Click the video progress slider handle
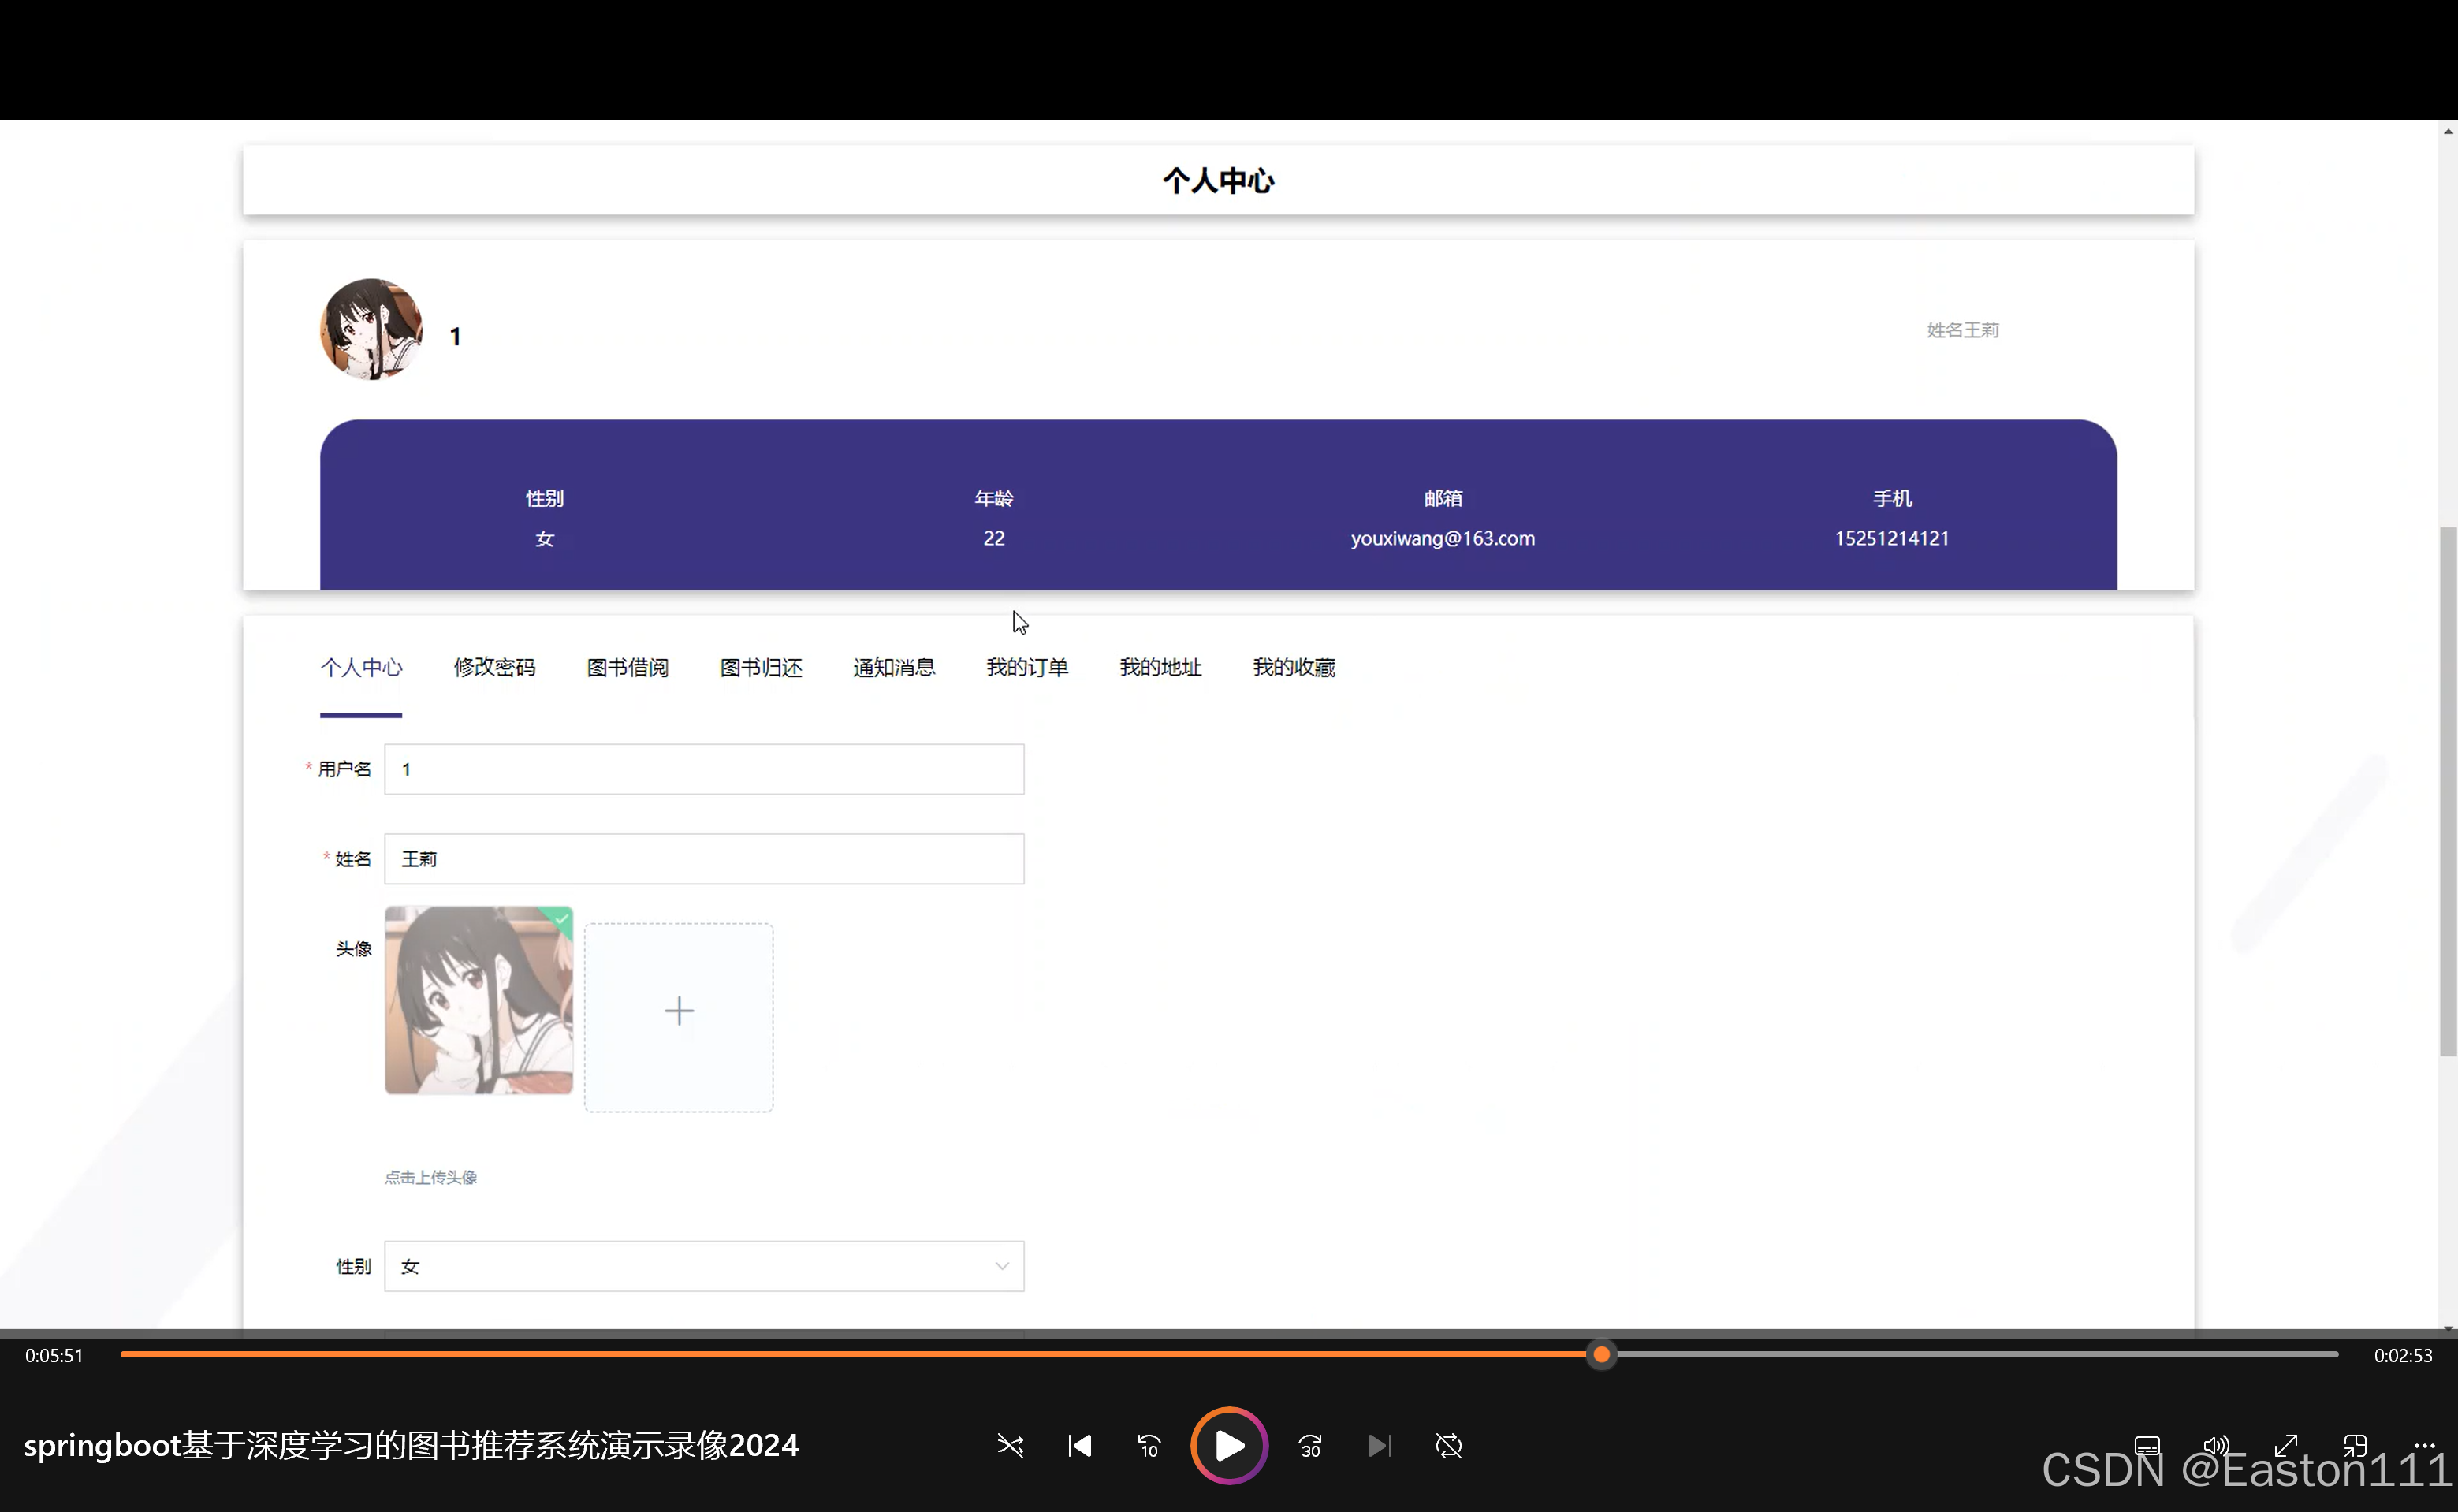The height and width of the screenshot is (1512, 2458). [x=1602, y=1354]
